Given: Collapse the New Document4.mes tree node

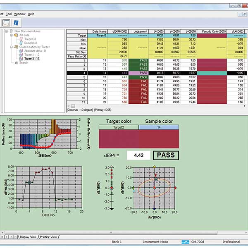Looking at the screenshot, I should point(7,31).
